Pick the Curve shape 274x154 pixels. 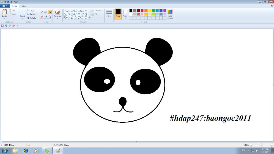(x=69, y=11)
